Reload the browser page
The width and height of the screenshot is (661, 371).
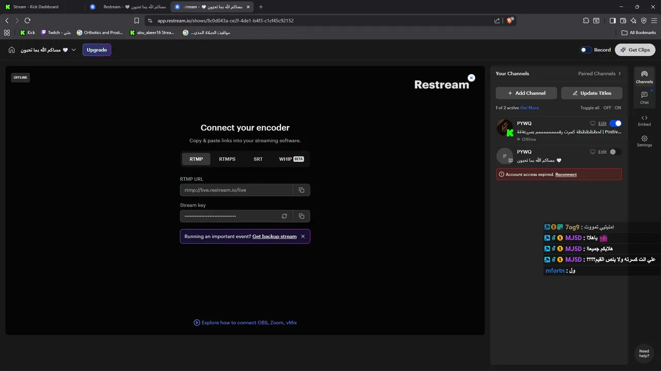point(27,21)
